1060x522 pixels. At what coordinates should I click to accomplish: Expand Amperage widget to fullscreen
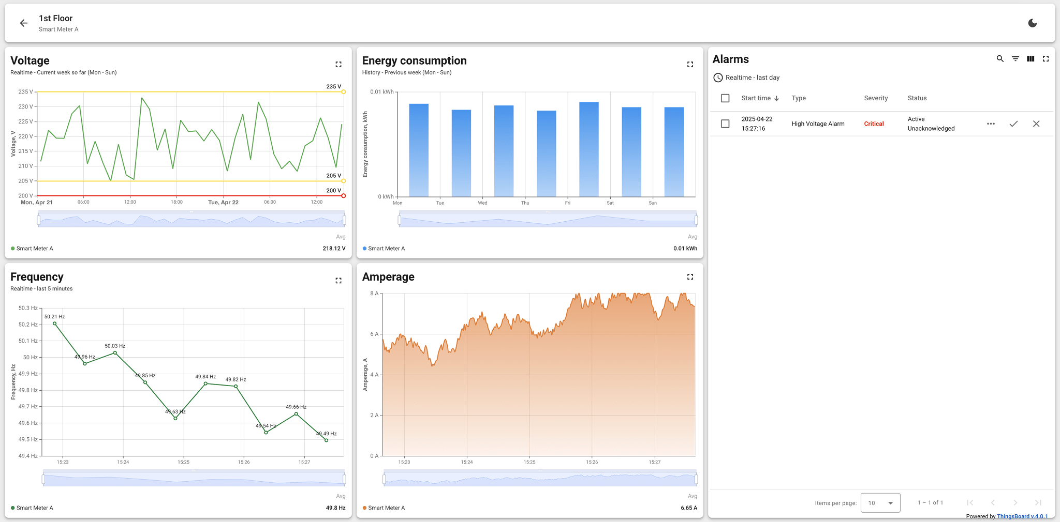coord(690,277)
